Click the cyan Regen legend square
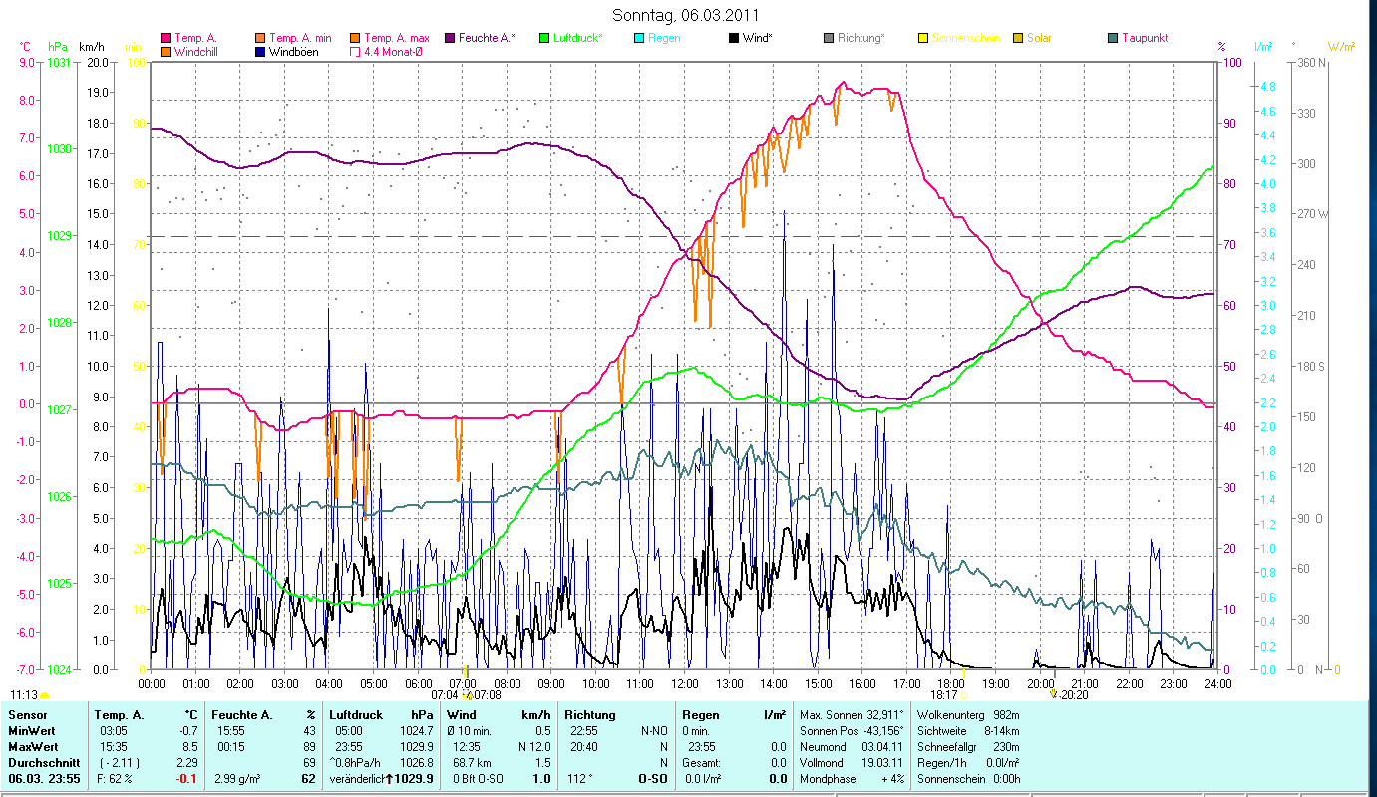Screen dimensions: 1377x797 [x=639, y=38]
